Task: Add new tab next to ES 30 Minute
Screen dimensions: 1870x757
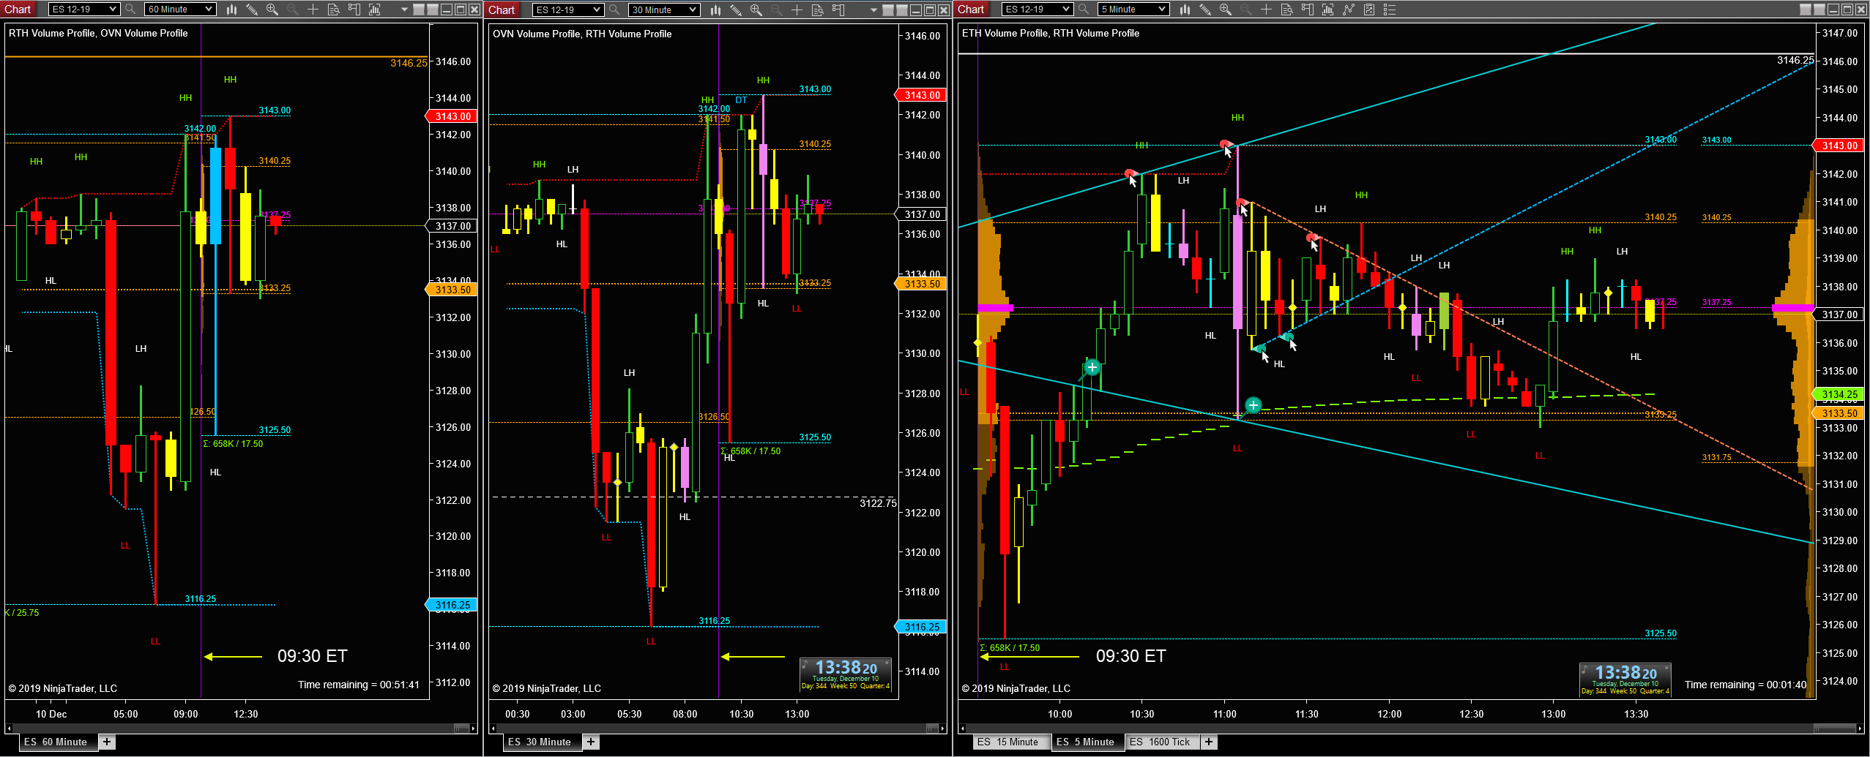Action: pos(591,742)
